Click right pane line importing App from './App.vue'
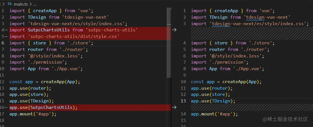This screenshot has width=313, height=127. click(228, 69)
